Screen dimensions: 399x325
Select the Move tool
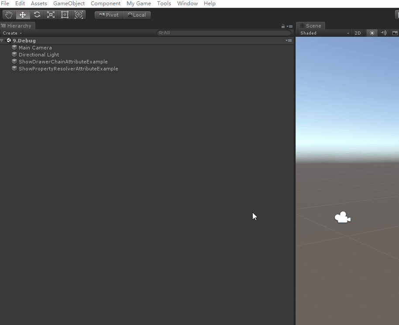pos(23,15)
